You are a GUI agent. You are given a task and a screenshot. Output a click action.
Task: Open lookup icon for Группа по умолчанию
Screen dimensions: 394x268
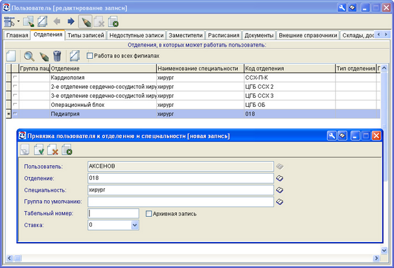tap(280, 202)
